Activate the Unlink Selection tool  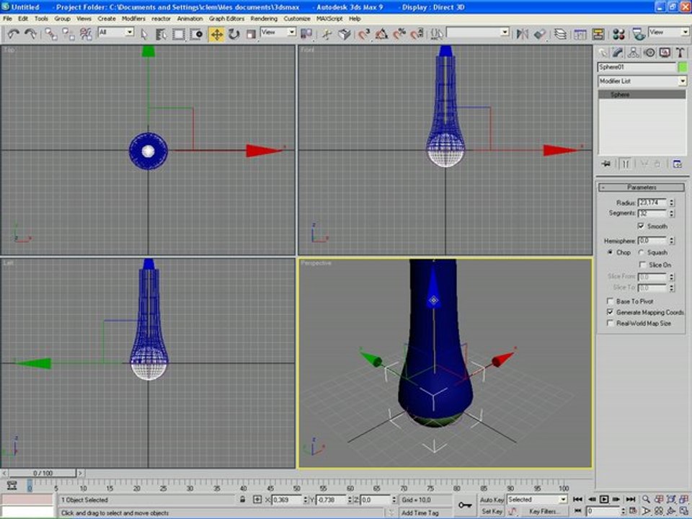tap(68, 34)
